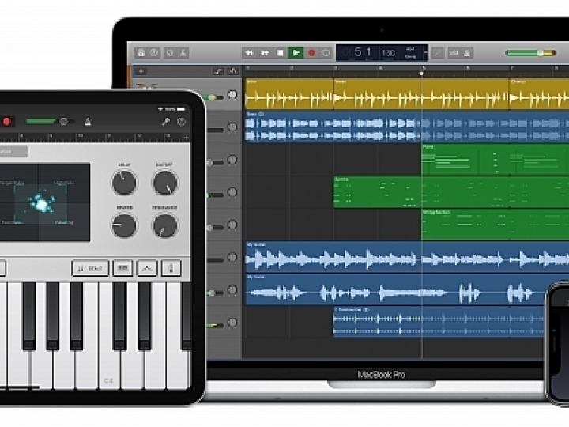The width and height of the screenshot is (569, 427).
Task: Play the MacBook project (green button)
Action: click(296, 53)
